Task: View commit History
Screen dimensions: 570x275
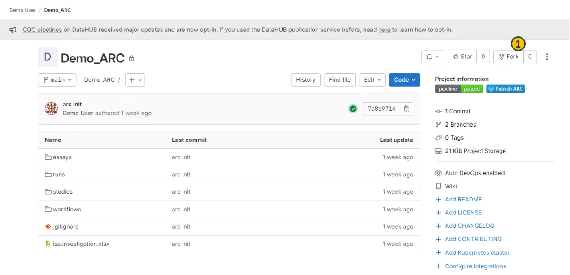Action: 306,80
